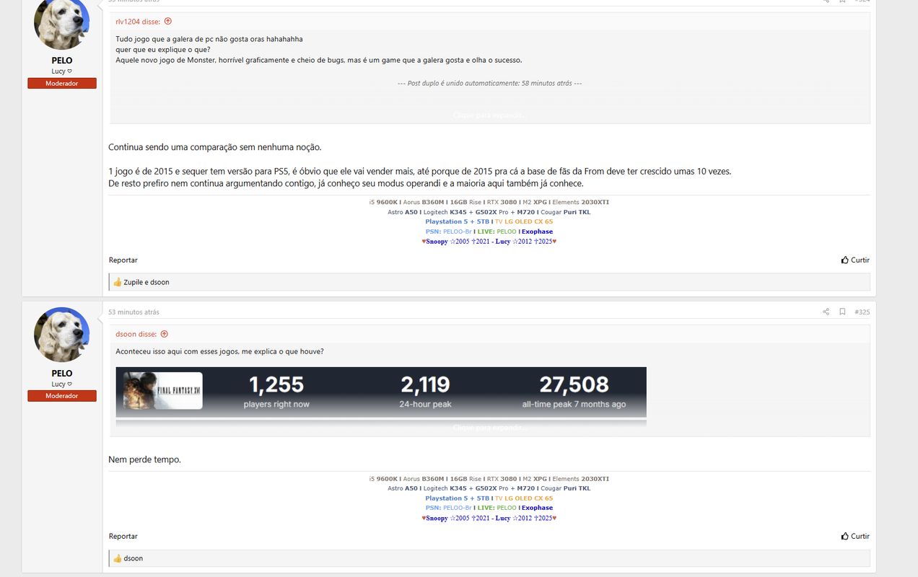Click 'Post duplo é unido automaticamente' notice
This screenshot has width=918, height=577.
(x=489, y=84)
